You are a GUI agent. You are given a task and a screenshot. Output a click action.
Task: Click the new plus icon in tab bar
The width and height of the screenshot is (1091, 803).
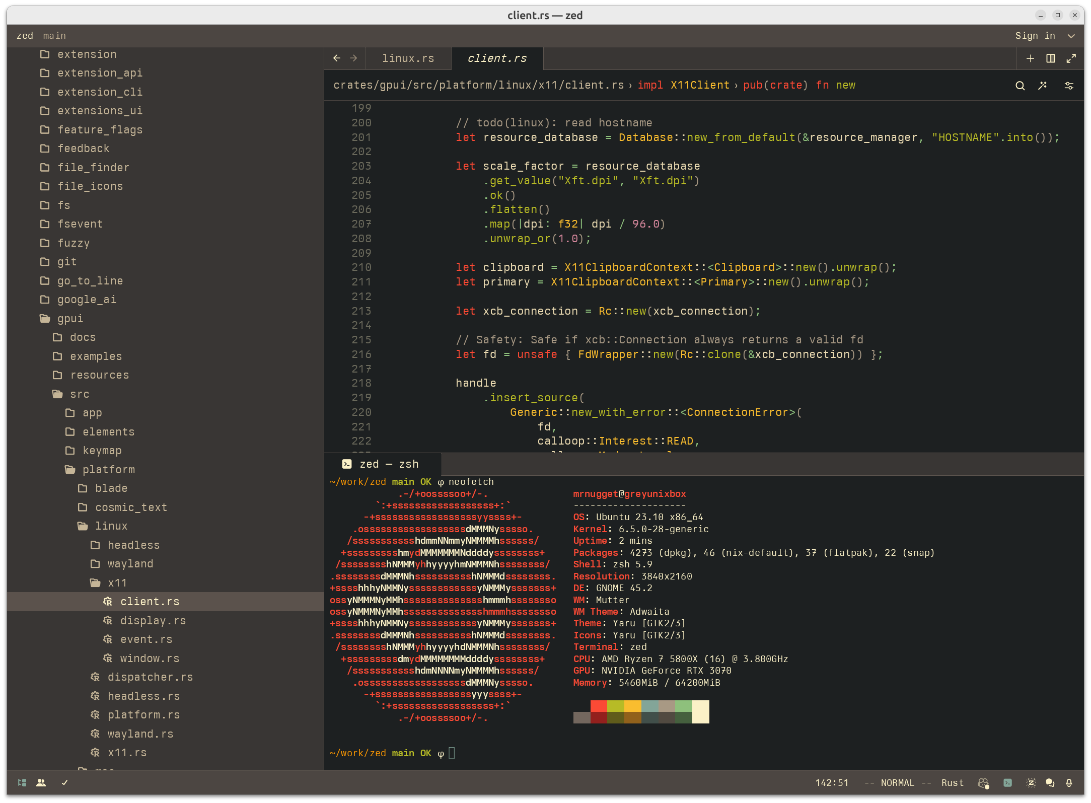click(x=1030, y=58)
